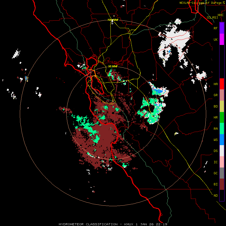Click the DS legend label
This screenshot has width=226, height=226.
pyautogui.click(x=215, y=151)
